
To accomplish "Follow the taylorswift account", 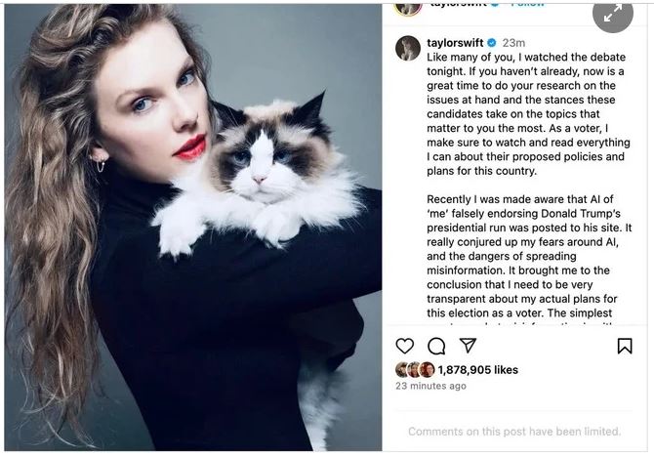I will click(x=528, y=4).
